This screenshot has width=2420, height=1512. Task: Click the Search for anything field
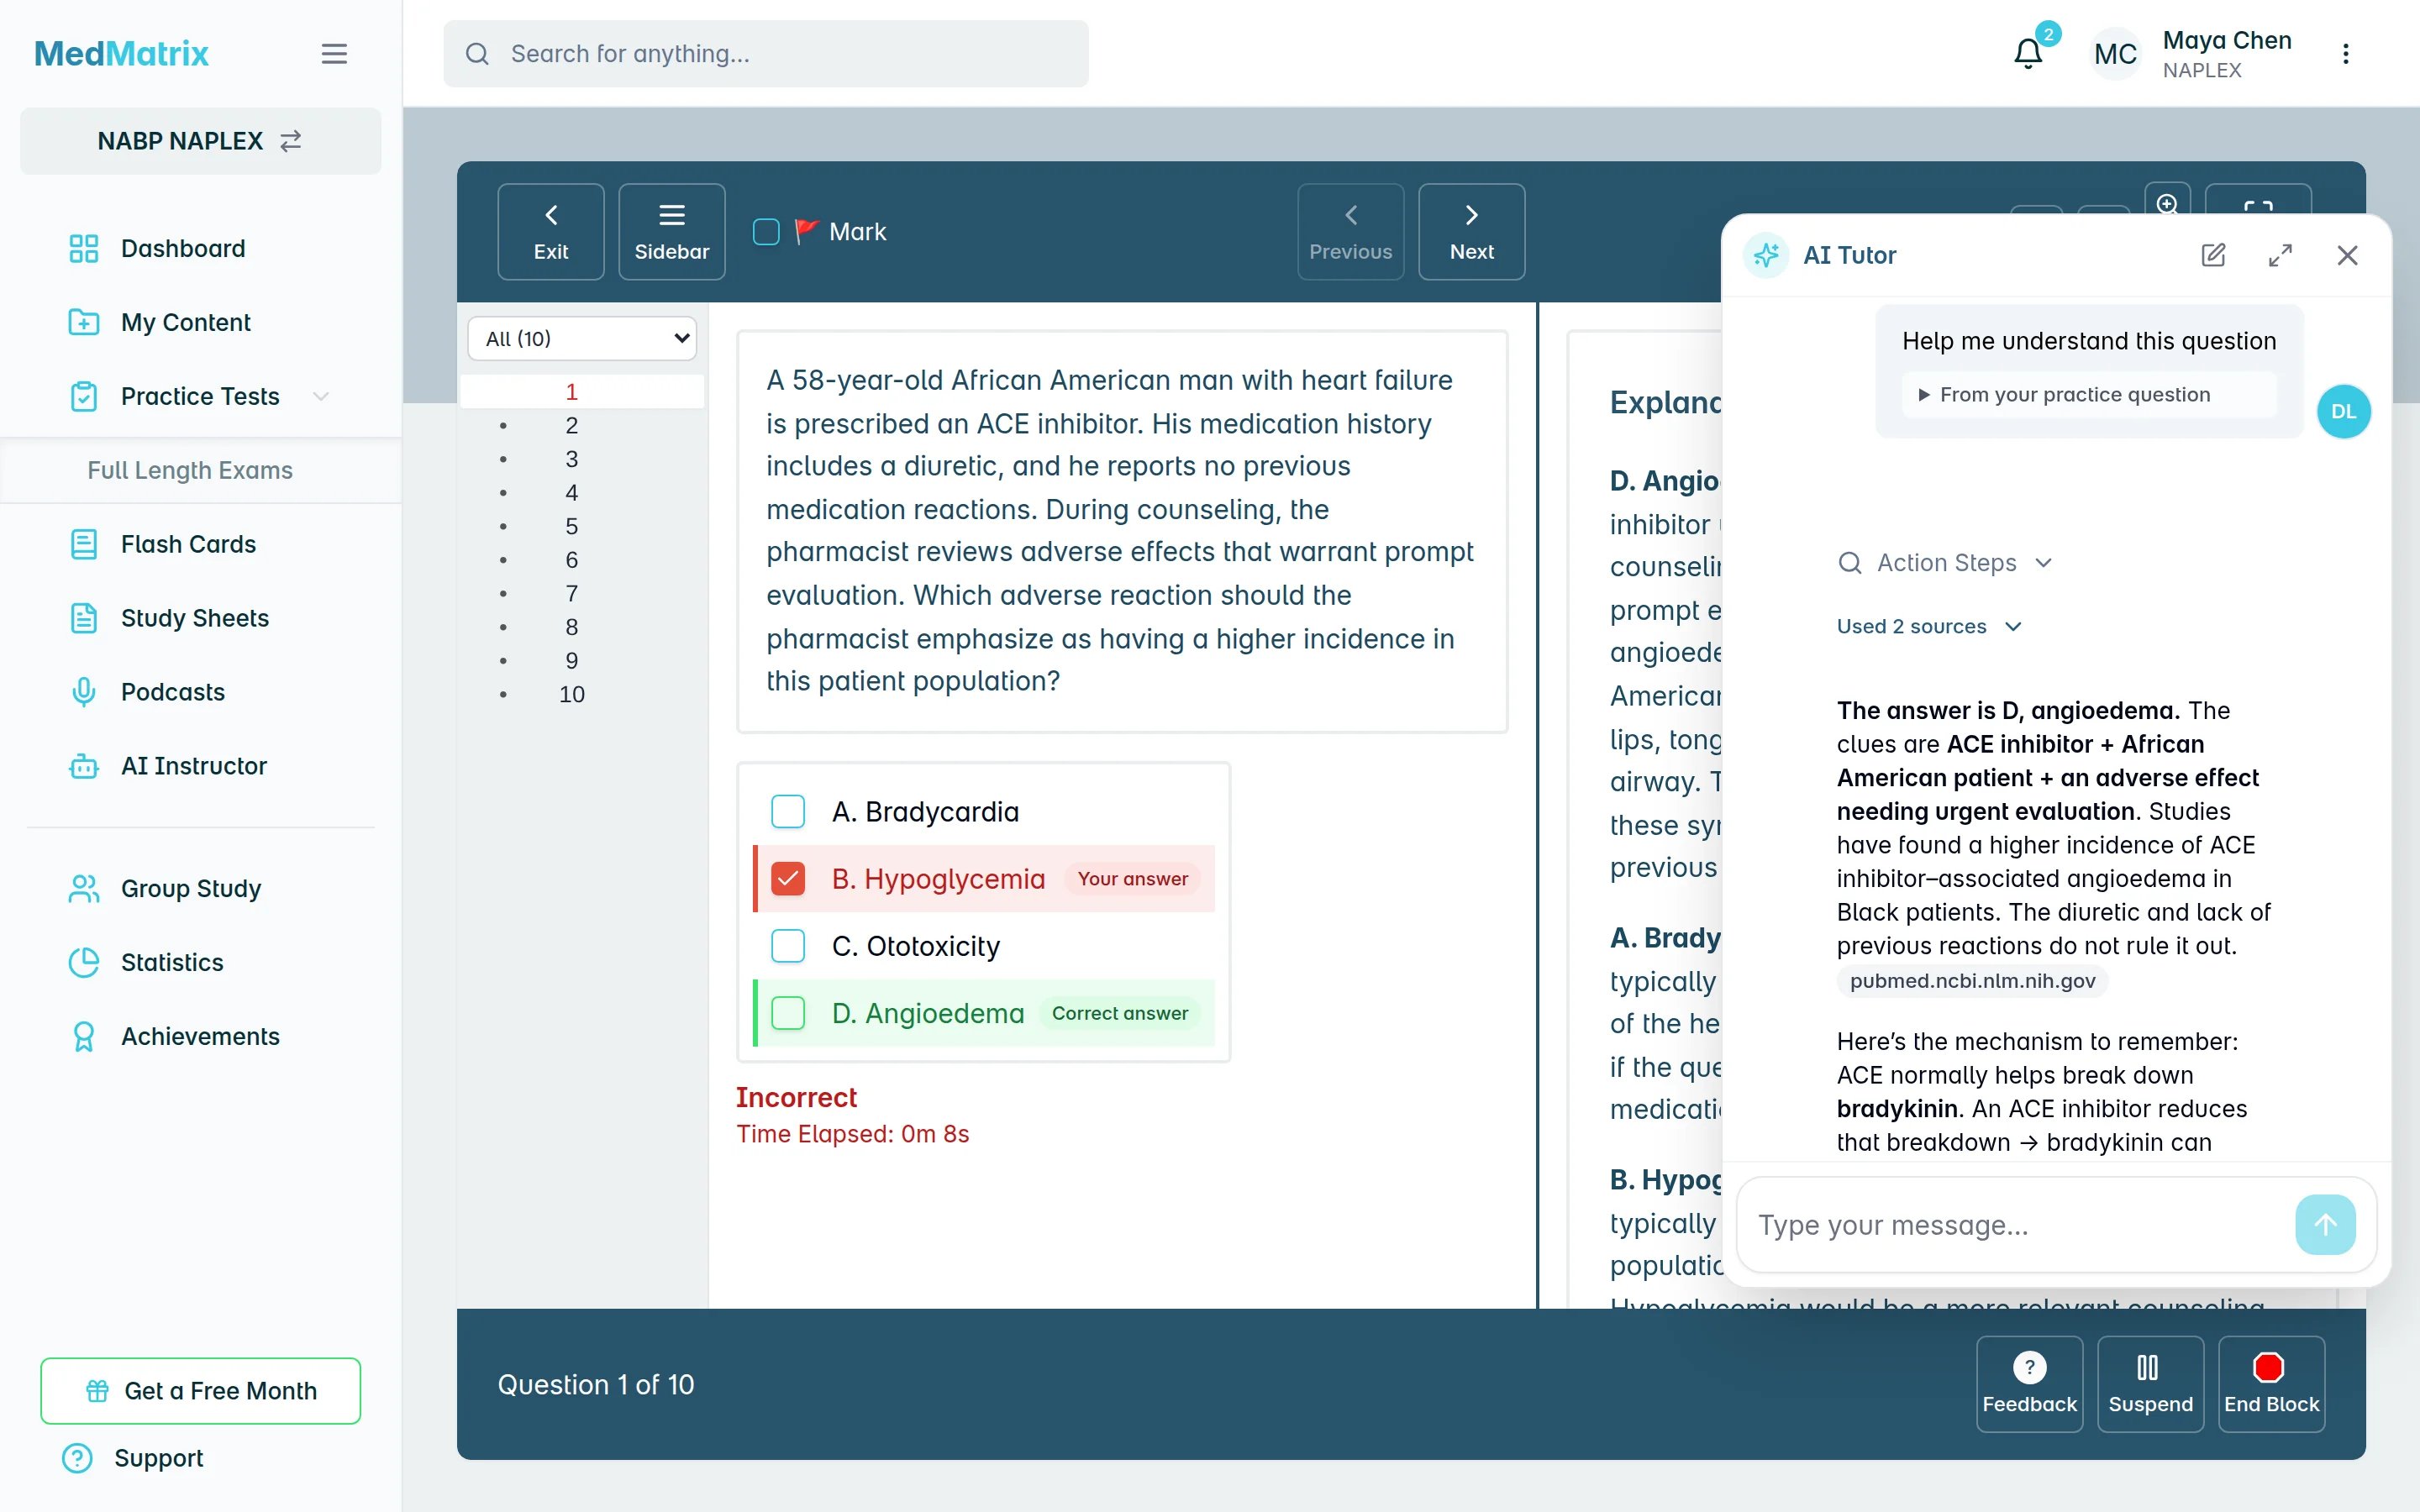(766, 53)
